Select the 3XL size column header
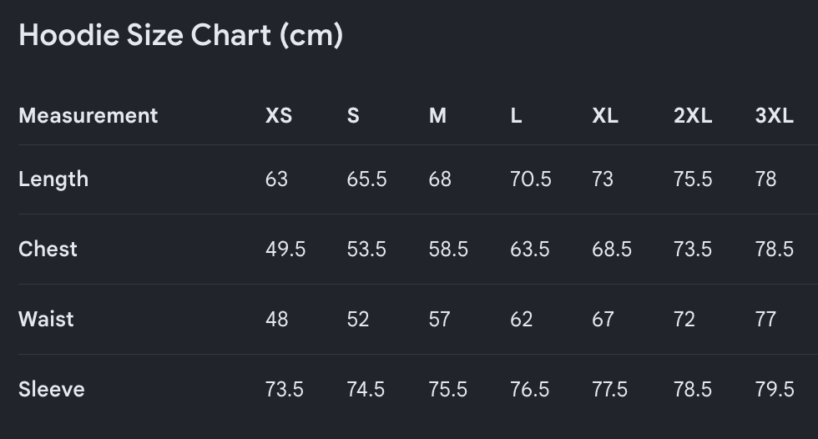This screenshot has height=439, width=818. pyautogui.click(x=775, y=116)
